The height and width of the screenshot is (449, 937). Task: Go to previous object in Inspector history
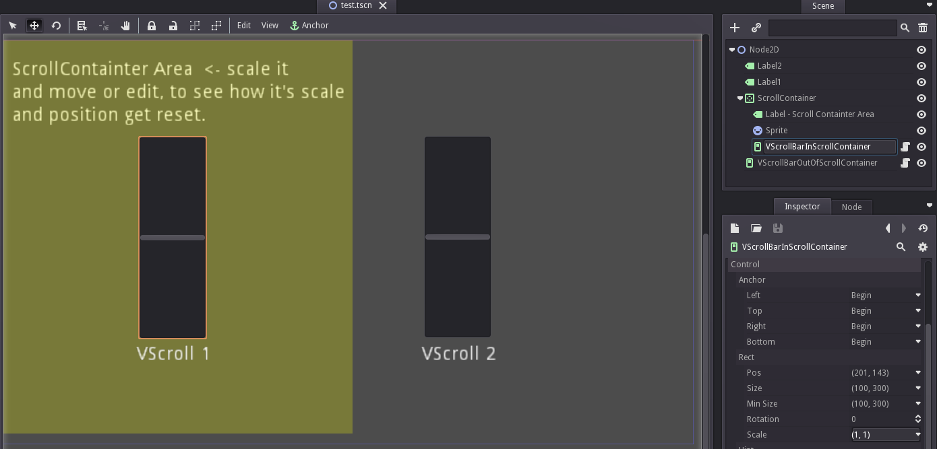tap(888, 228)
